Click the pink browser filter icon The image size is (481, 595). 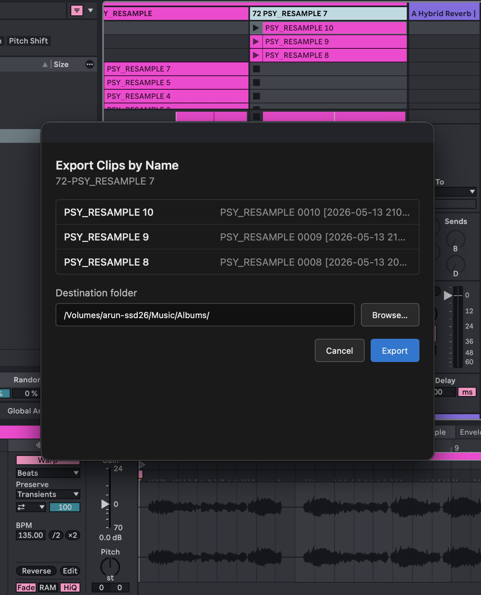[77, 11]
